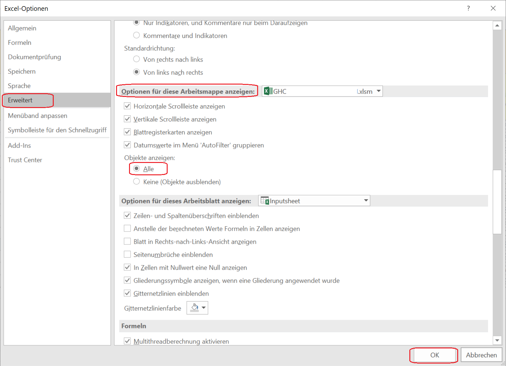Screen dimensions: 506x366
Task: Click the vertical scrollbar thumb
Action: point(497,202)
